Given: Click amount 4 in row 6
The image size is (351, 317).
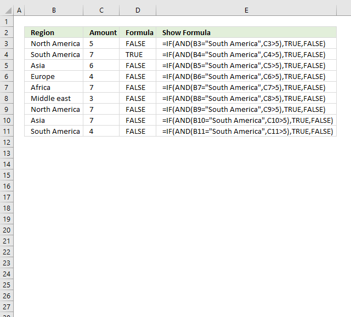Looking at the screenshot, I should click(x=101, y=76).
